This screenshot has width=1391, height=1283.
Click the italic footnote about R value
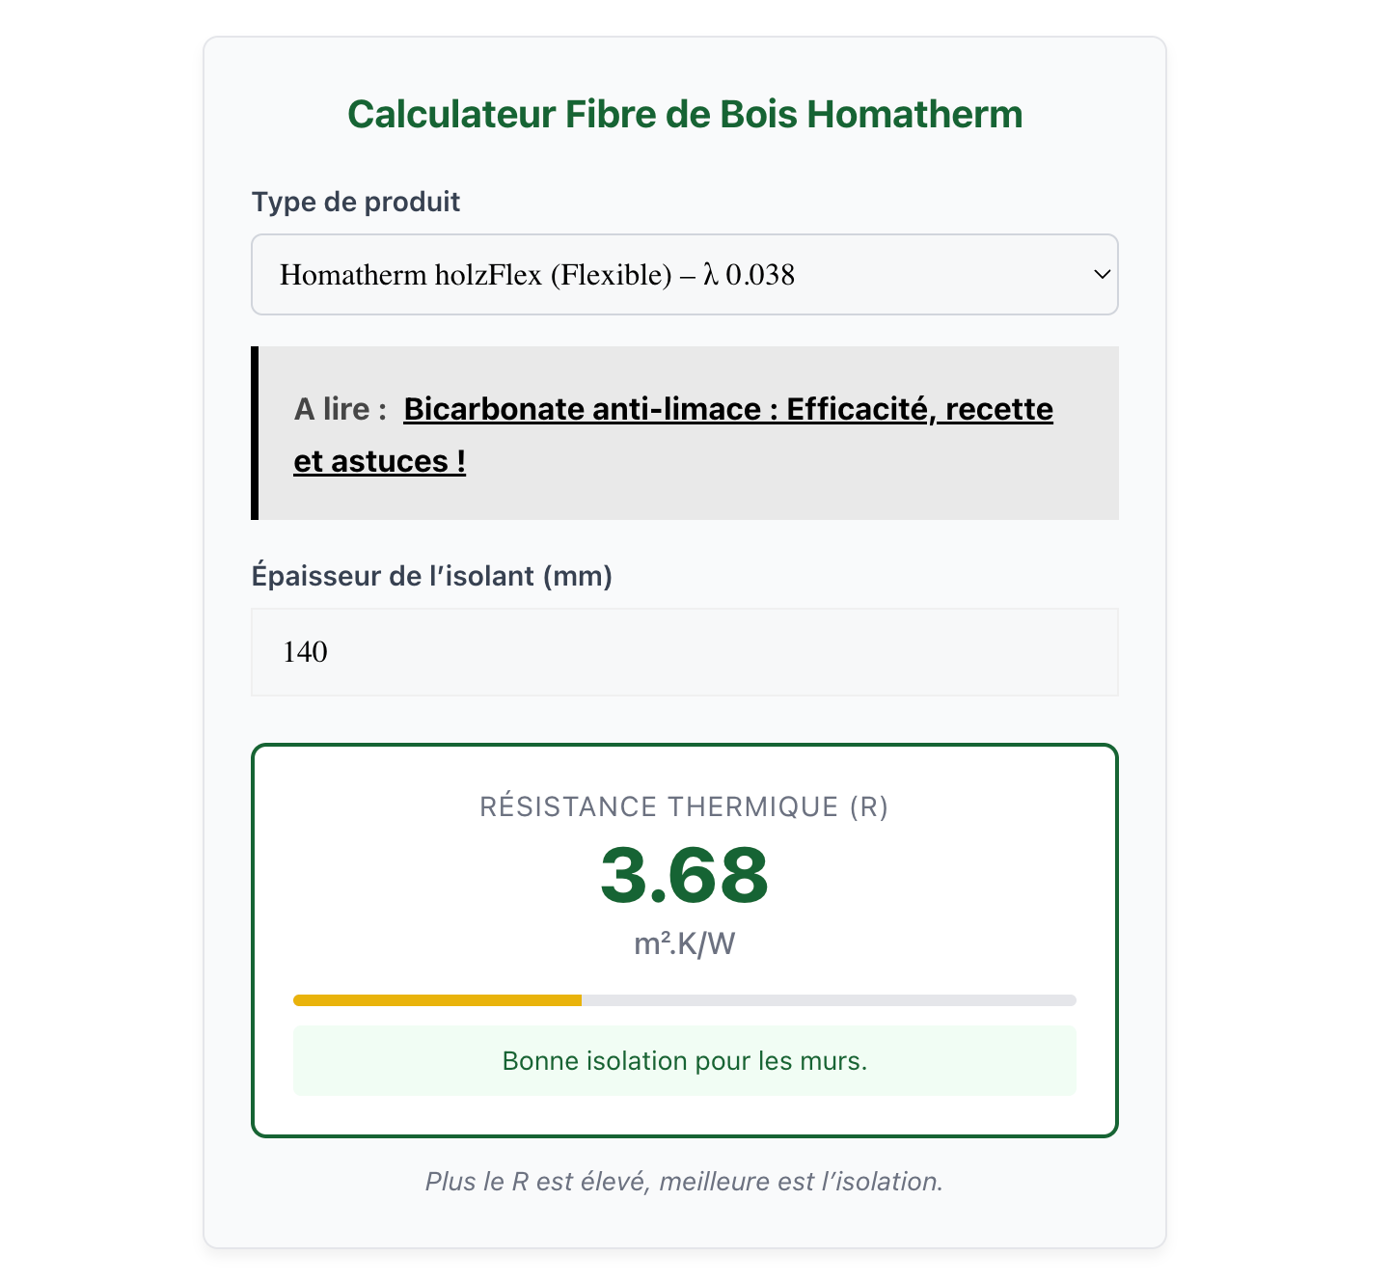tap(684, 1181)
